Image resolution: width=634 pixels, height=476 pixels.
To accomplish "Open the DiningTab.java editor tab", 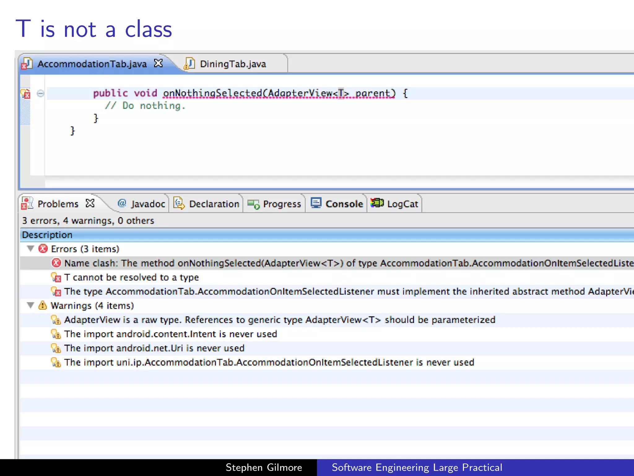I will (233, 64).
